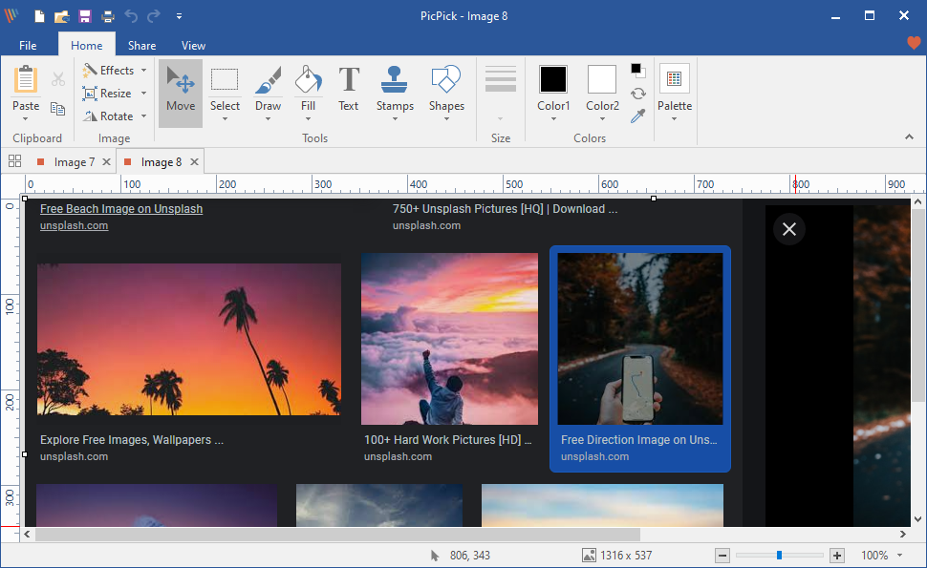This screenshot has width=927, height=568.
Task: Open the Rotate options
Action: pos(115,116)
